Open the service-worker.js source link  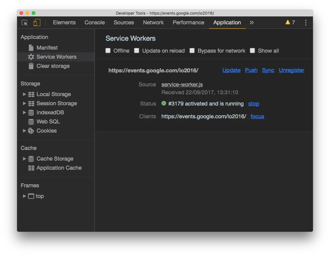tap(182, 85)
